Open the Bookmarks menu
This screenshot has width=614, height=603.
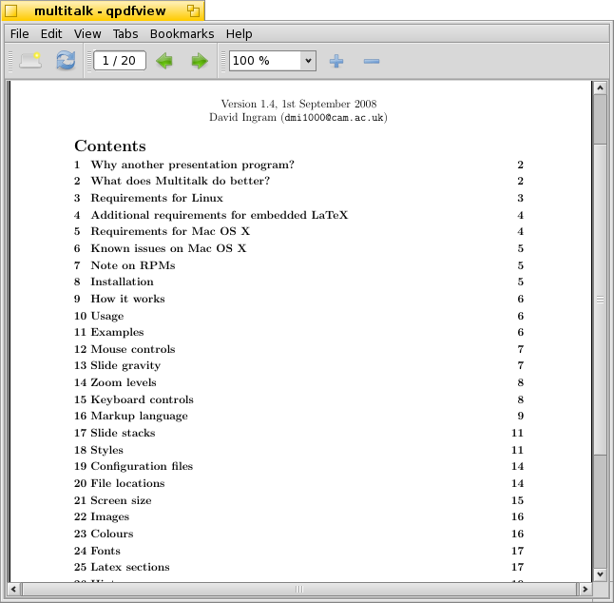coord(182,34)
